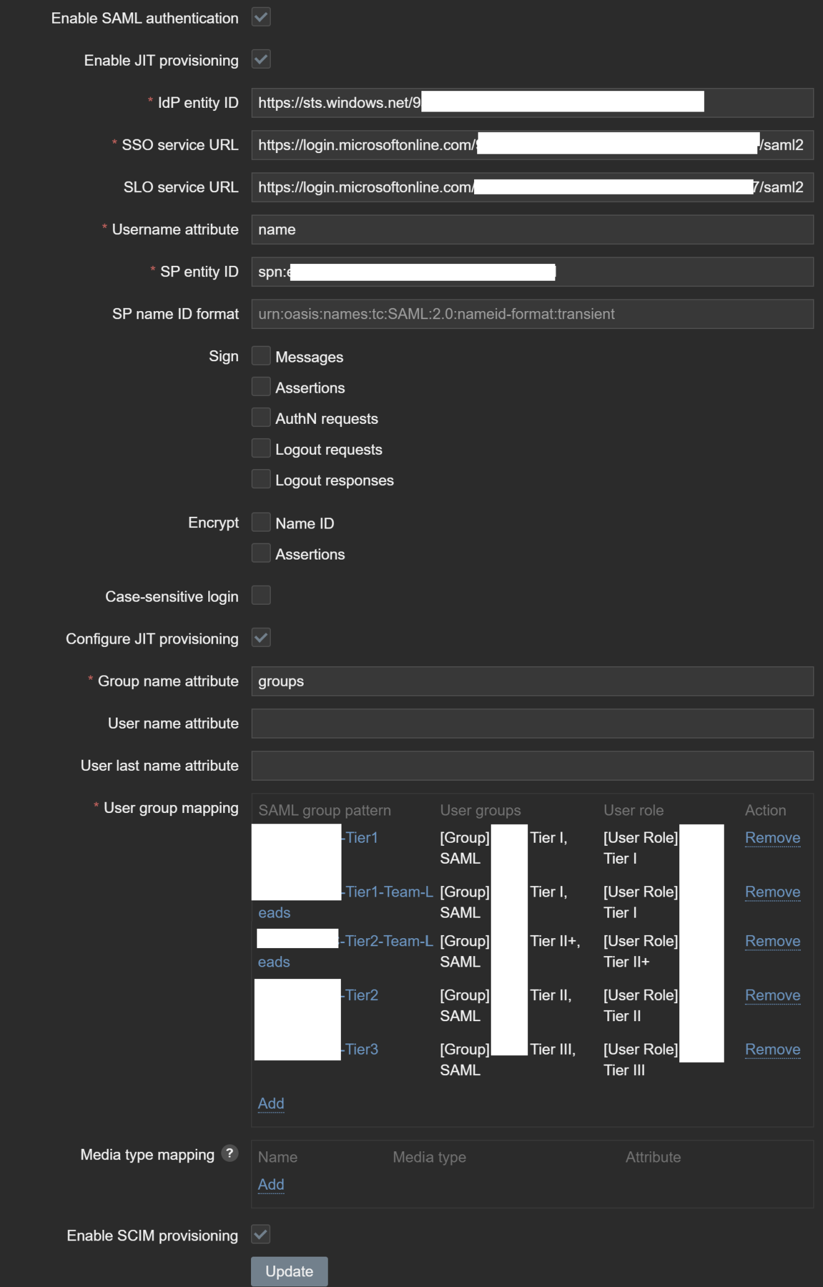The image size is (823, 1287).
Task: Check the Sign Assertions checkbox
Action: pos(261,387)
